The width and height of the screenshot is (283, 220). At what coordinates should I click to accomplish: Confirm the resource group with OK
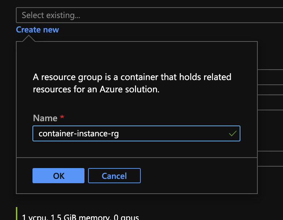click(x=58, y=176)
